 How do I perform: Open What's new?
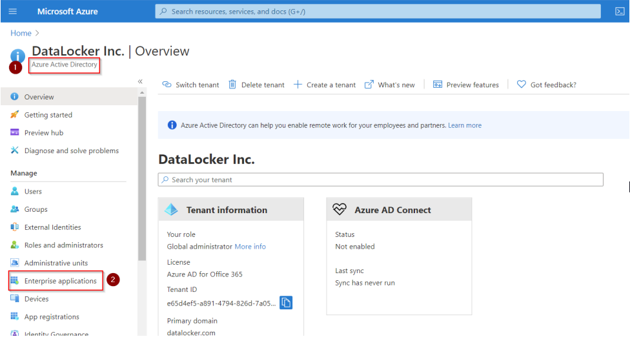tap(390, 85)
